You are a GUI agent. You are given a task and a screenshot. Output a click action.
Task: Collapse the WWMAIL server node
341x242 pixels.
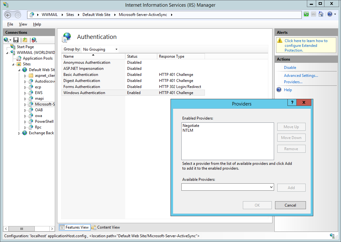pos(7,53)
